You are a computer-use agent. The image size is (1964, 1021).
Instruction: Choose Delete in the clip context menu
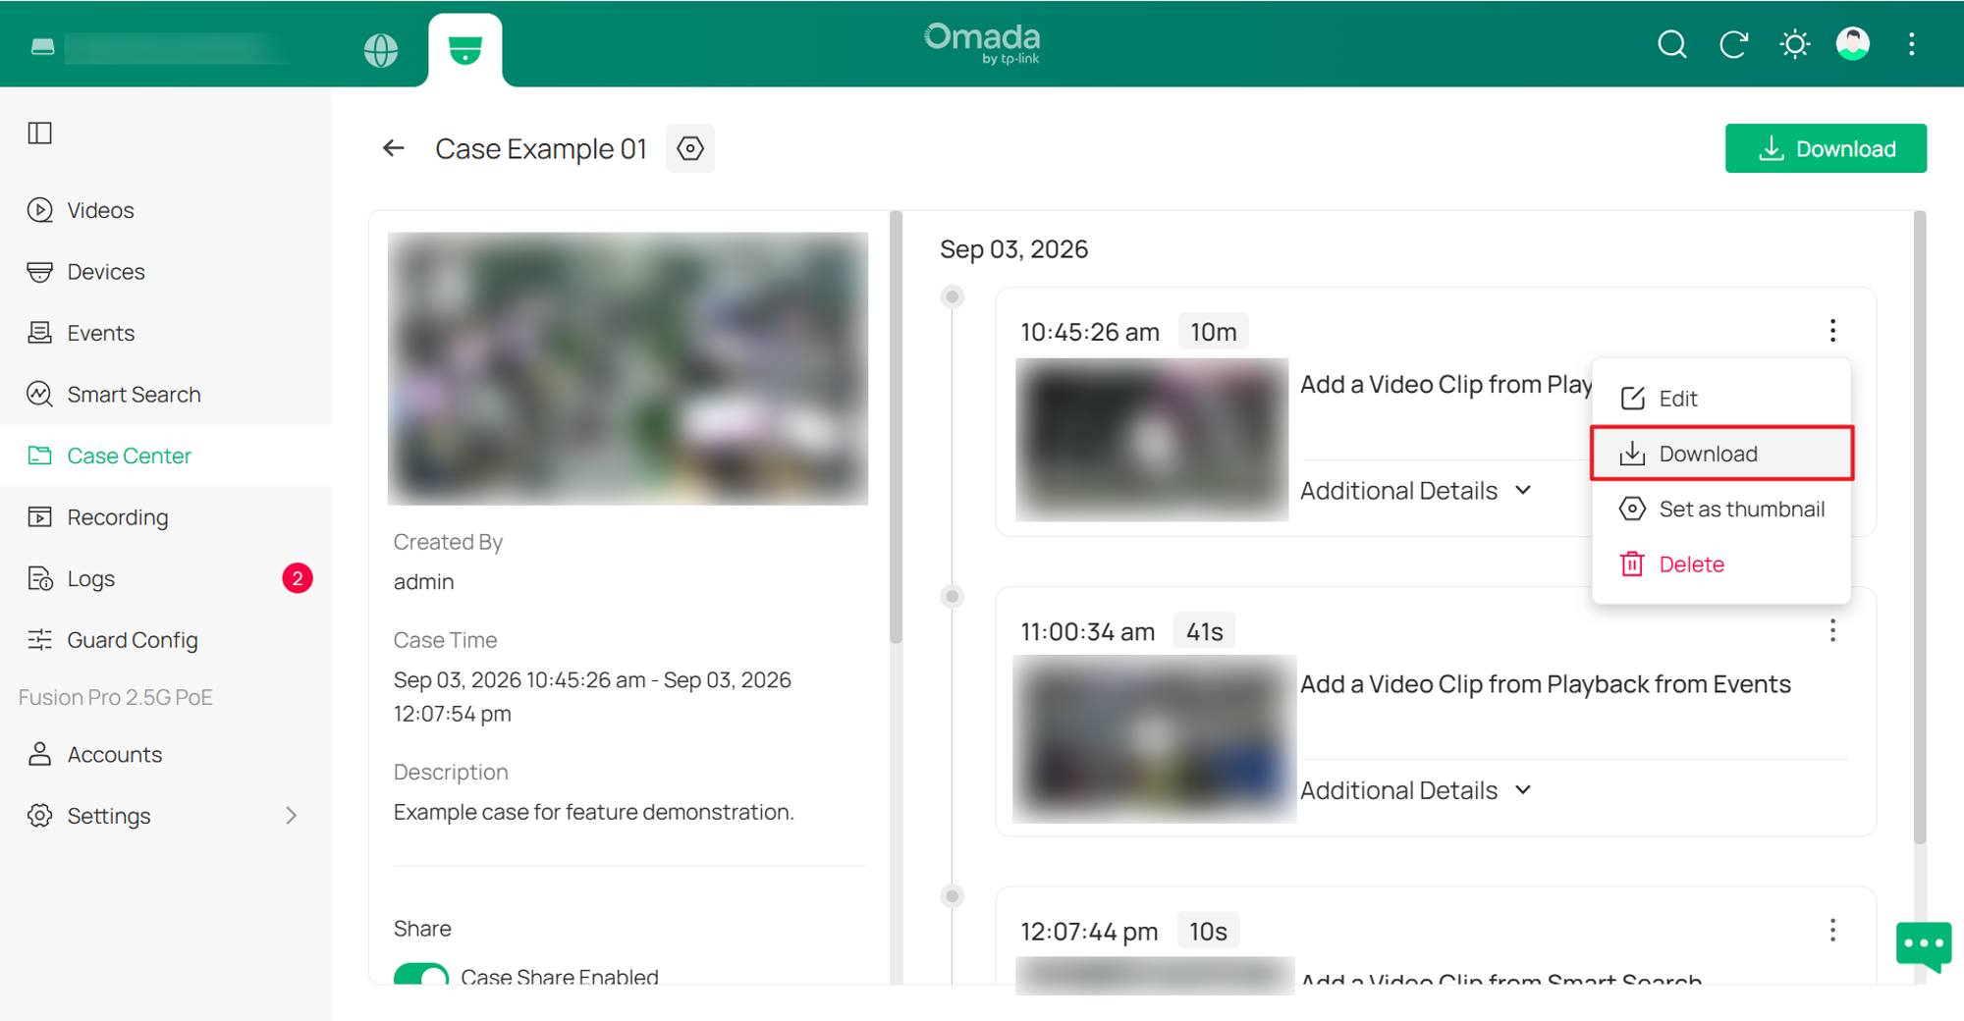1721,564
